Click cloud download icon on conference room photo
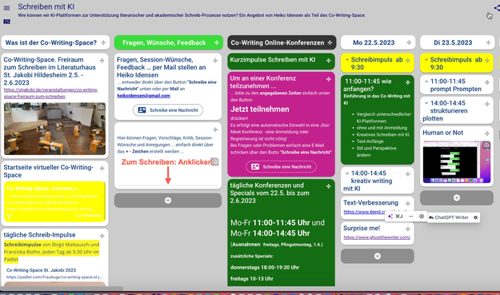 102,106
